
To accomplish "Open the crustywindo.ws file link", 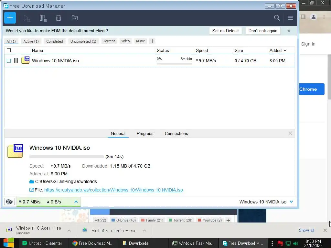I will pyautogui.click(x=113, y=190).
